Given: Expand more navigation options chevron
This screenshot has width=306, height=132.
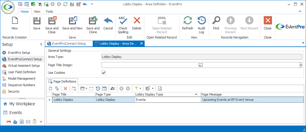Looking at the screenshot, I should 41,122.
